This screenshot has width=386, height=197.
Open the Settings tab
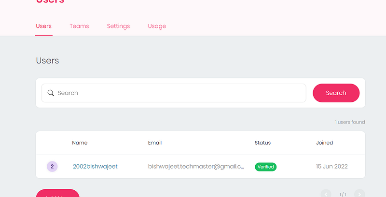coord(118,26)
